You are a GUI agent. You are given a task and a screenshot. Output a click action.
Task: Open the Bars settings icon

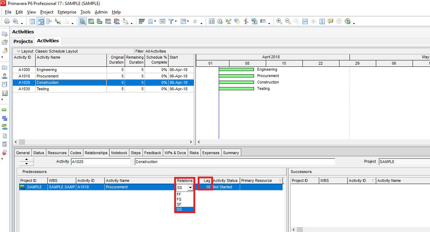click(142, 21)
